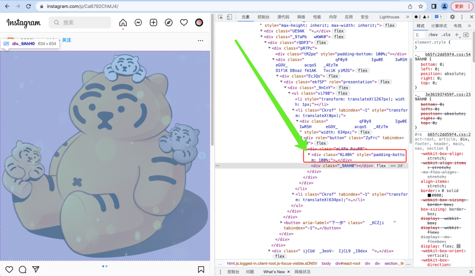Expand the div class KL4Bh node
This screenshot has height=276, width=475.
(x=309, y=154)
